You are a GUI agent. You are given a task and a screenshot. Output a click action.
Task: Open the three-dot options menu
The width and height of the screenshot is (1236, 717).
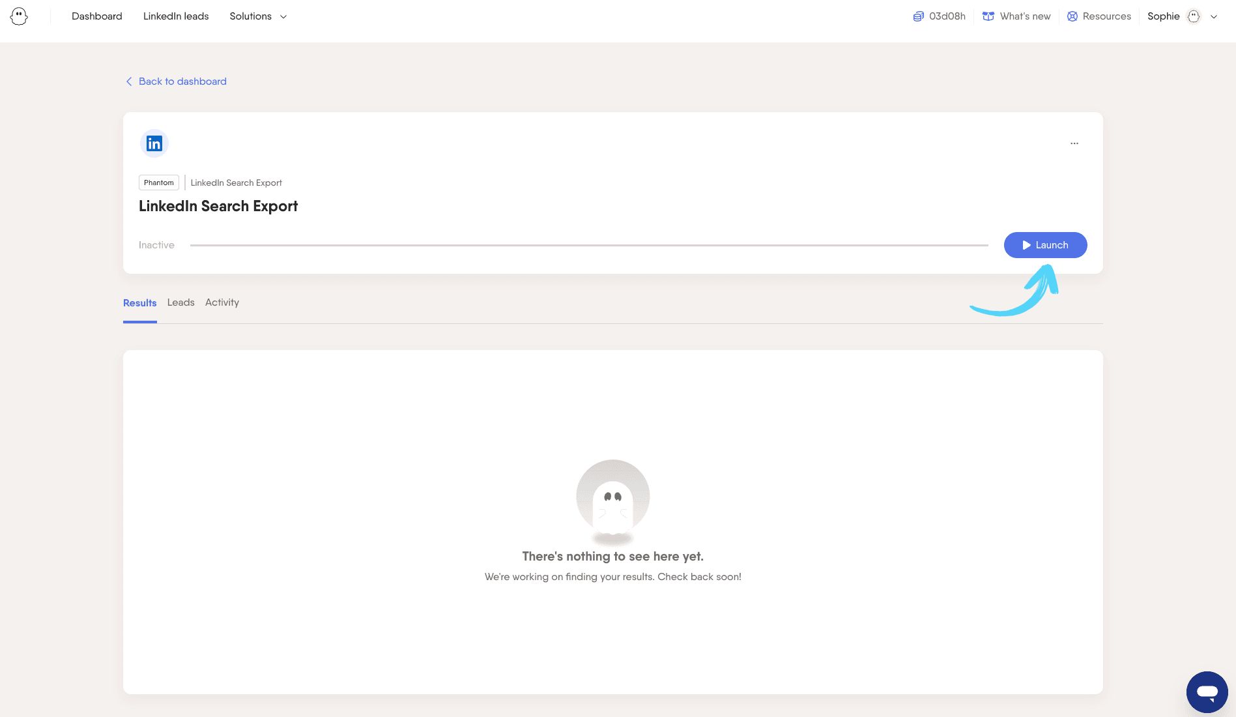(x=1074, y=143)
